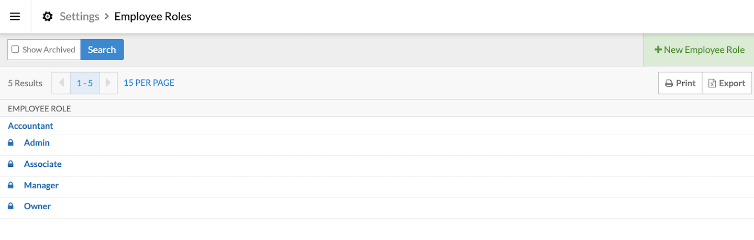Open the Admin role
The image size is (754, 240).
(37, 143)
